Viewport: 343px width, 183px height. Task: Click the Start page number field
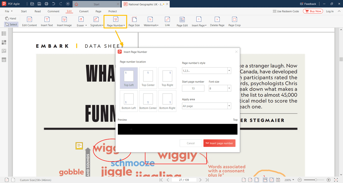pos(193,88)
